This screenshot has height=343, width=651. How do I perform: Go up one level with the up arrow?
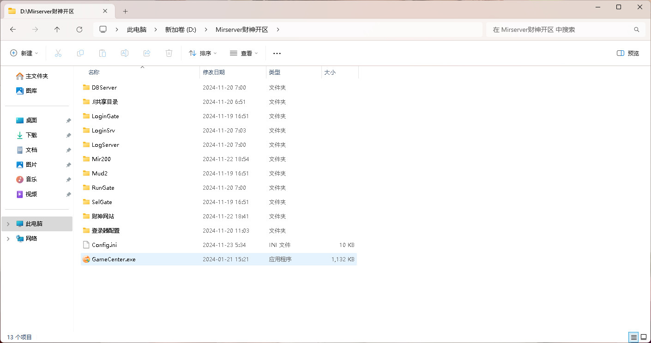point(57,29)
